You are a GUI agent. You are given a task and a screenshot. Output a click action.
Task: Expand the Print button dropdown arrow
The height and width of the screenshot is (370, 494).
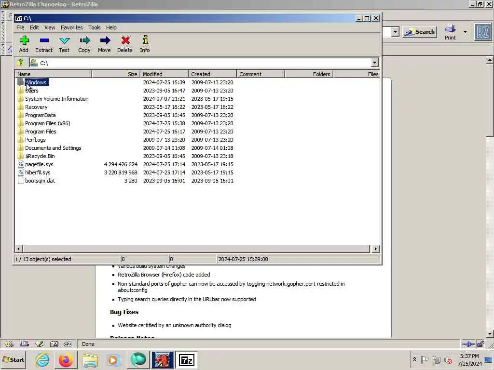[x=465, y=32]
